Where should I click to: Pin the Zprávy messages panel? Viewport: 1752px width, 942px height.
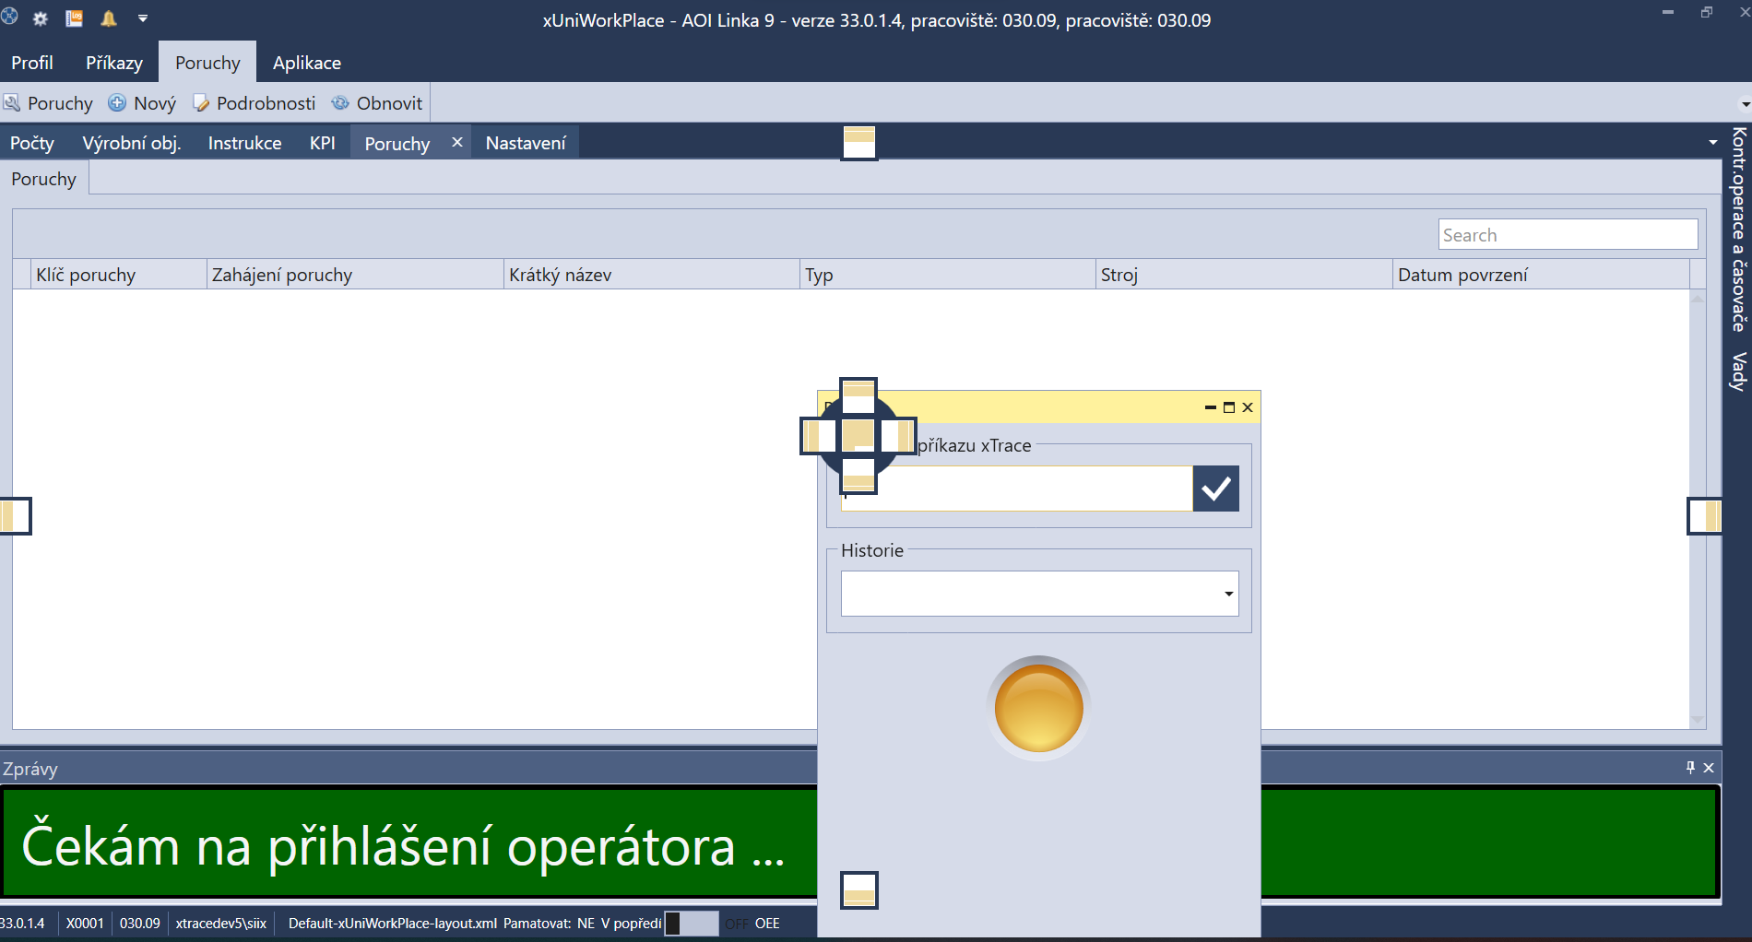(x=1690, y=767)
